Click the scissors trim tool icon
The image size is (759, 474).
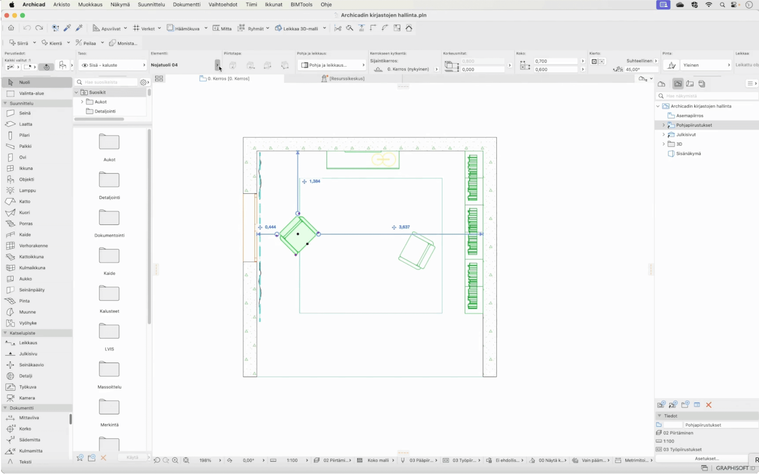tap(338, 28)
